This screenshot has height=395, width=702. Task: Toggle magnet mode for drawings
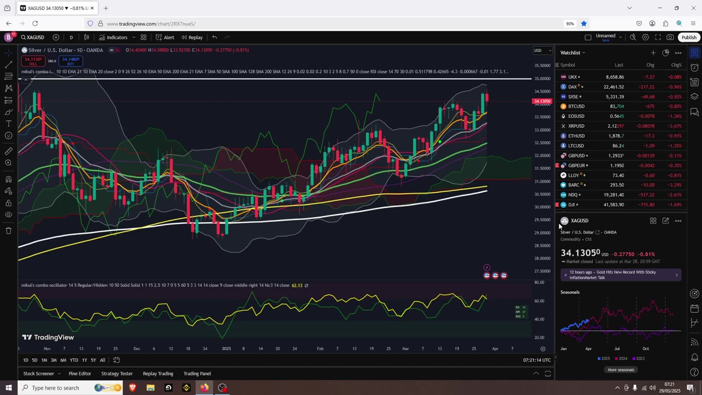[8, 179]
